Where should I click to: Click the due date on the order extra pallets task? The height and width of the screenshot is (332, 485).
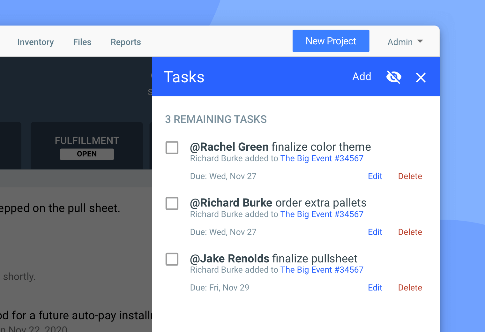point(223,232)
